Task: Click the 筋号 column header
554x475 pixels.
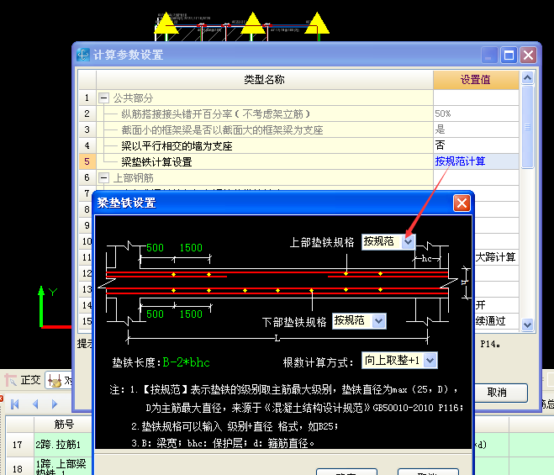Action: 64,424
